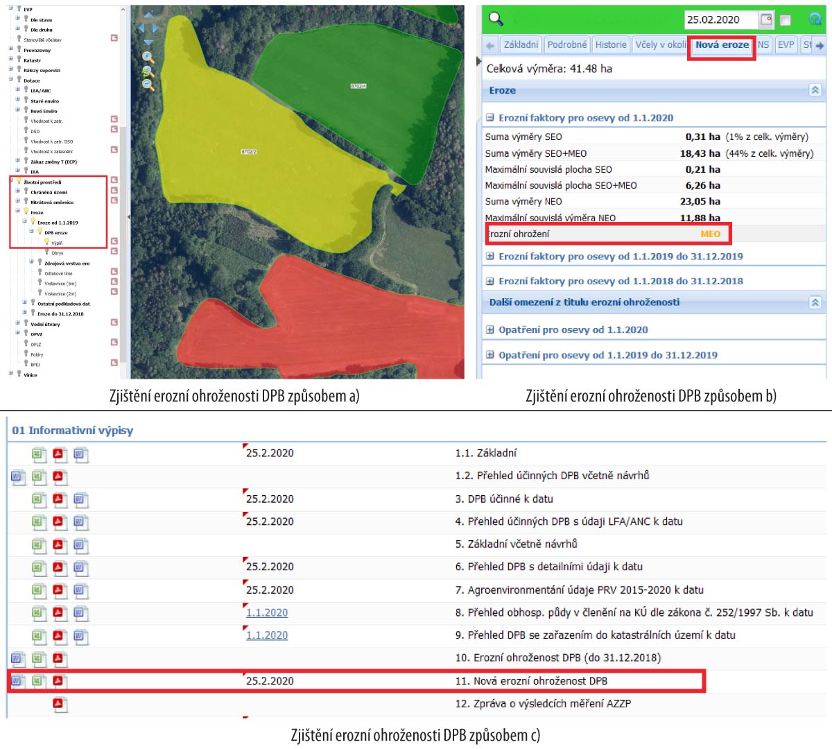The width and height of the screenshot is (832, 749).
Task: Switch to the Nová eroze tab
Action: pos(722,45)
